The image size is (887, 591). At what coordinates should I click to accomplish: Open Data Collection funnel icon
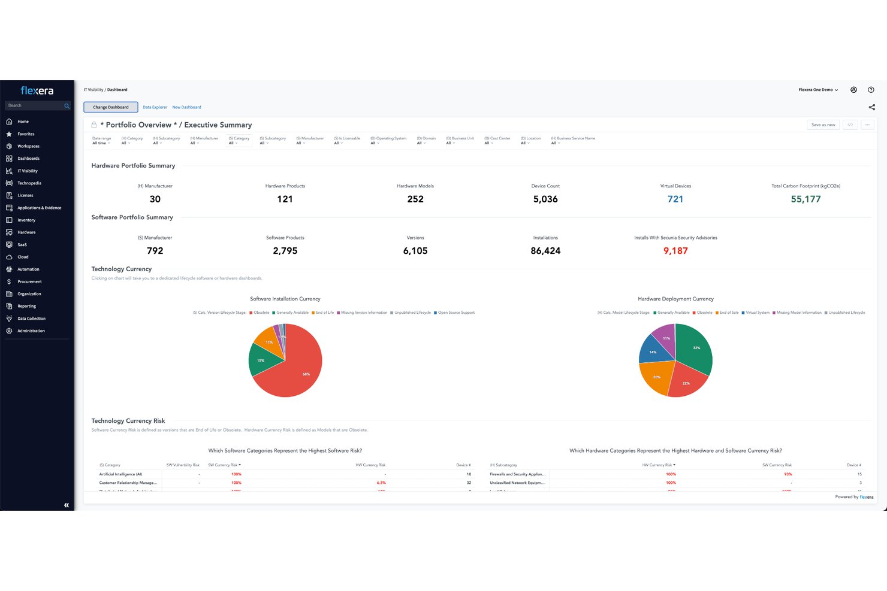click(9, 319)
